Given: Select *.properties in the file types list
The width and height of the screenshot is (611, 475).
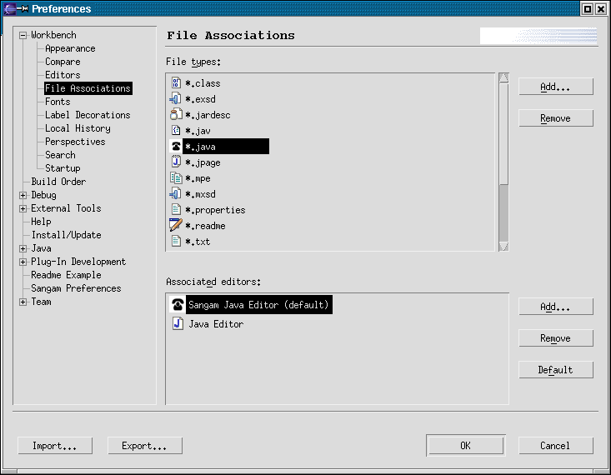Looking at the screenshot, I should tap(214, 210).
